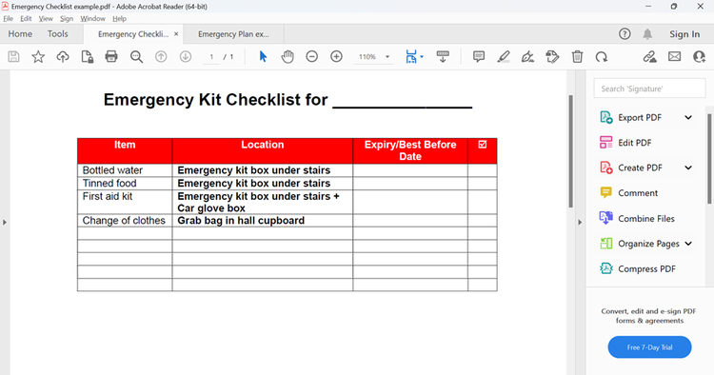Collapse the right tools pane arrow
The height and width of the screenshot is (375, 714).
pos(580,223)
